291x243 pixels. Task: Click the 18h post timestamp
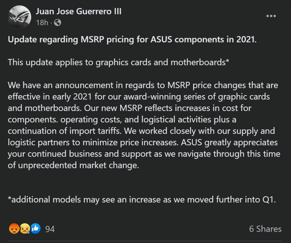click(x=42, y=23)
